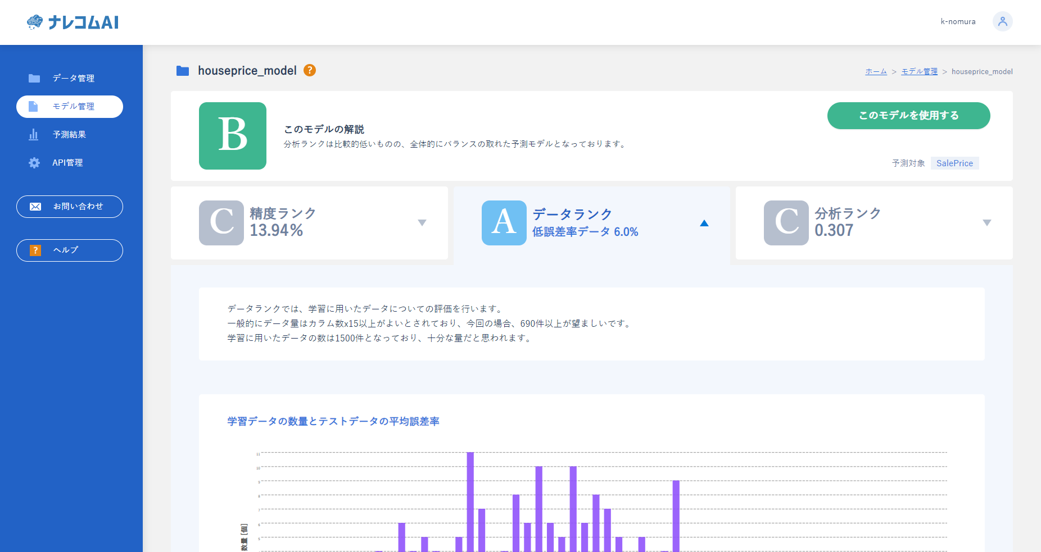Click the chart title 学習データの数量とテストデータの平均誤差率
The image size is (1041, 552).
[x=333, y=421]
